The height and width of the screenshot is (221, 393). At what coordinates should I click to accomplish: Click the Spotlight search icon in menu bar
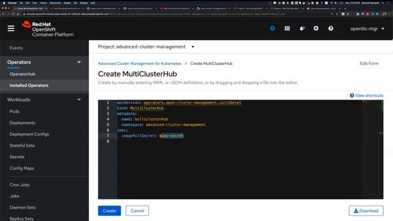coord(383,2)
